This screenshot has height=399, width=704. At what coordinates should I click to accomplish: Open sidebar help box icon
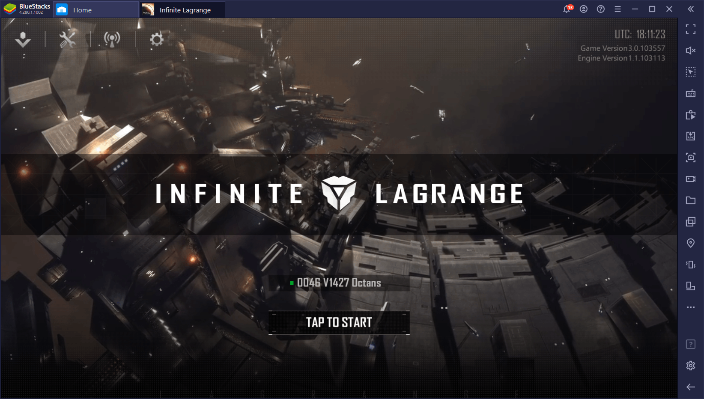click(691, 344)
